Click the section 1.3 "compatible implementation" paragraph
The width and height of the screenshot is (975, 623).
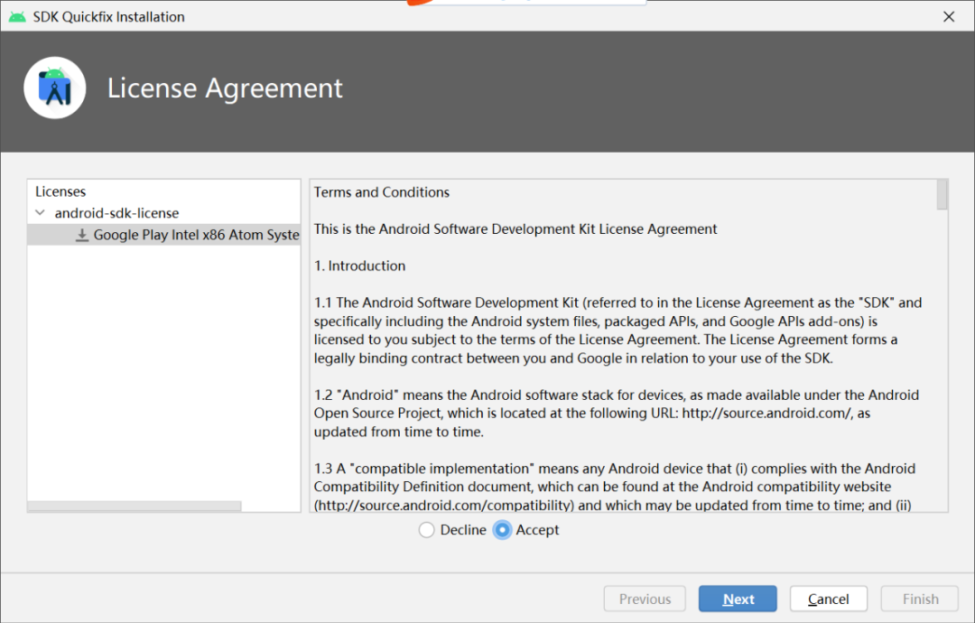tap(615, 487)
